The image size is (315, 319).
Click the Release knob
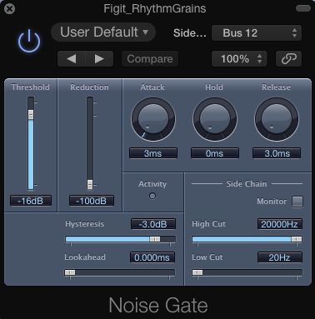[x=277, y=119]
